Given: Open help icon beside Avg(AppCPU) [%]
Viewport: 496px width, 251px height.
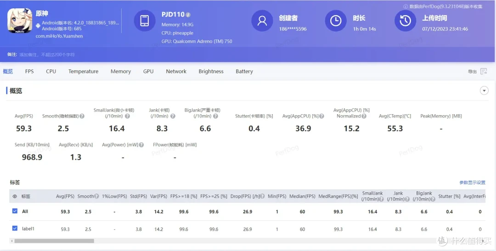Looking at the screenshot, I should [321, 116].
